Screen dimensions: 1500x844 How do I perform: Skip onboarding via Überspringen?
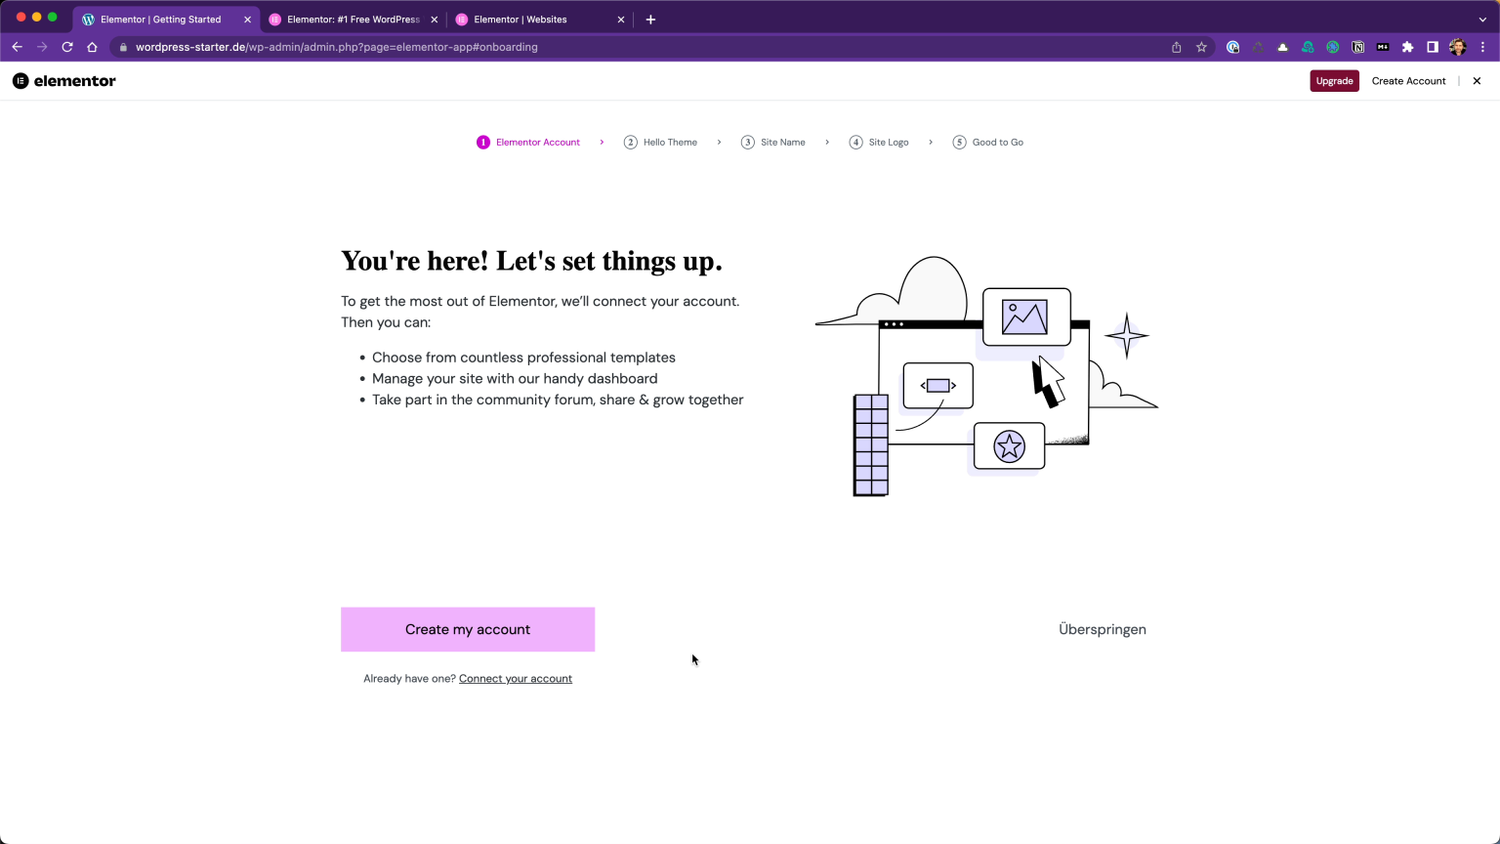coord(1102,629)
